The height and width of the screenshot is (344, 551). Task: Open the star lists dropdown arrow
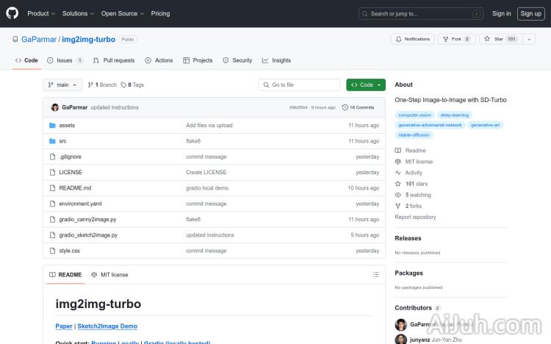coord(529,39)
